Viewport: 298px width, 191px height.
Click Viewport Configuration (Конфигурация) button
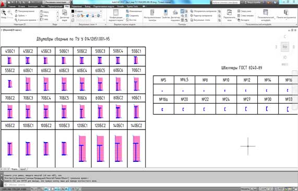pos(116,15)
